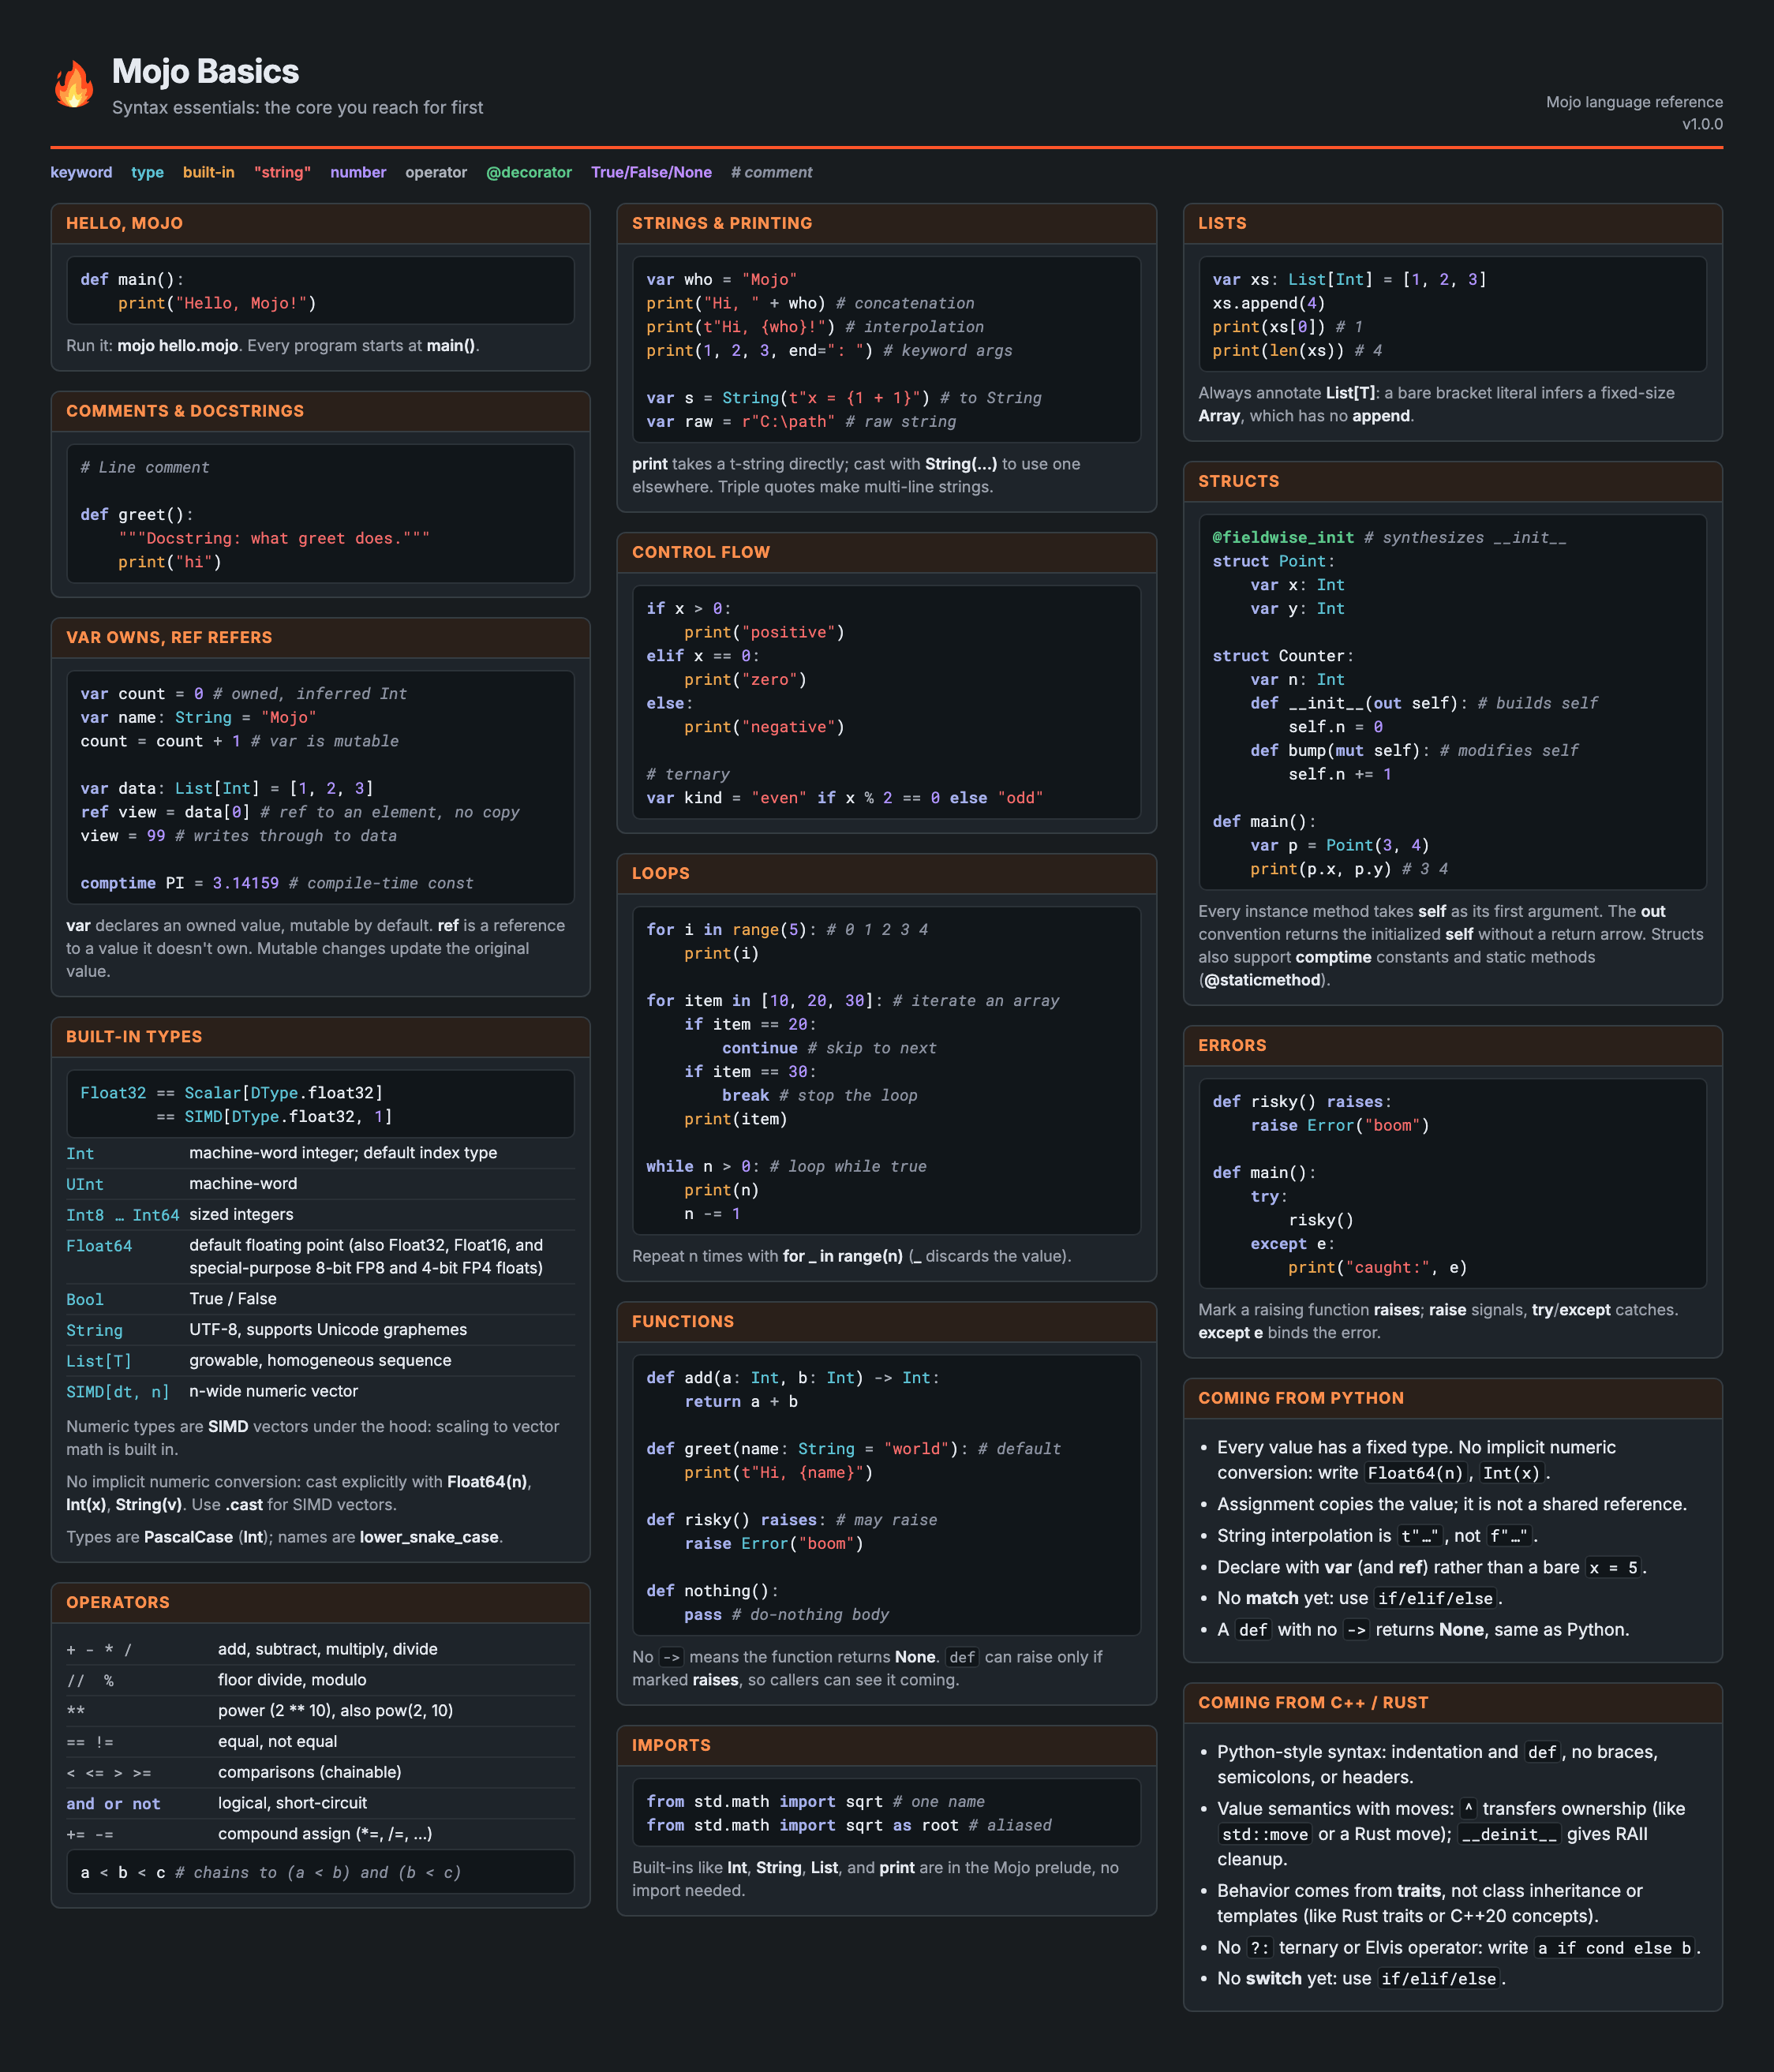Click the "Float64" type row
Screen dimensions: 1774x2072
(x=320, y=1257)
